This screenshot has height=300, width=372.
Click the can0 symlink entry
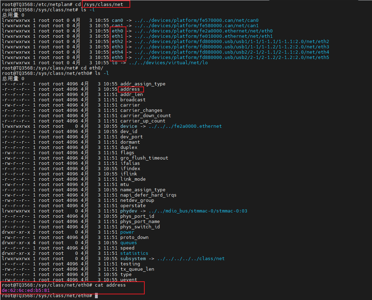tap(118, 20)
